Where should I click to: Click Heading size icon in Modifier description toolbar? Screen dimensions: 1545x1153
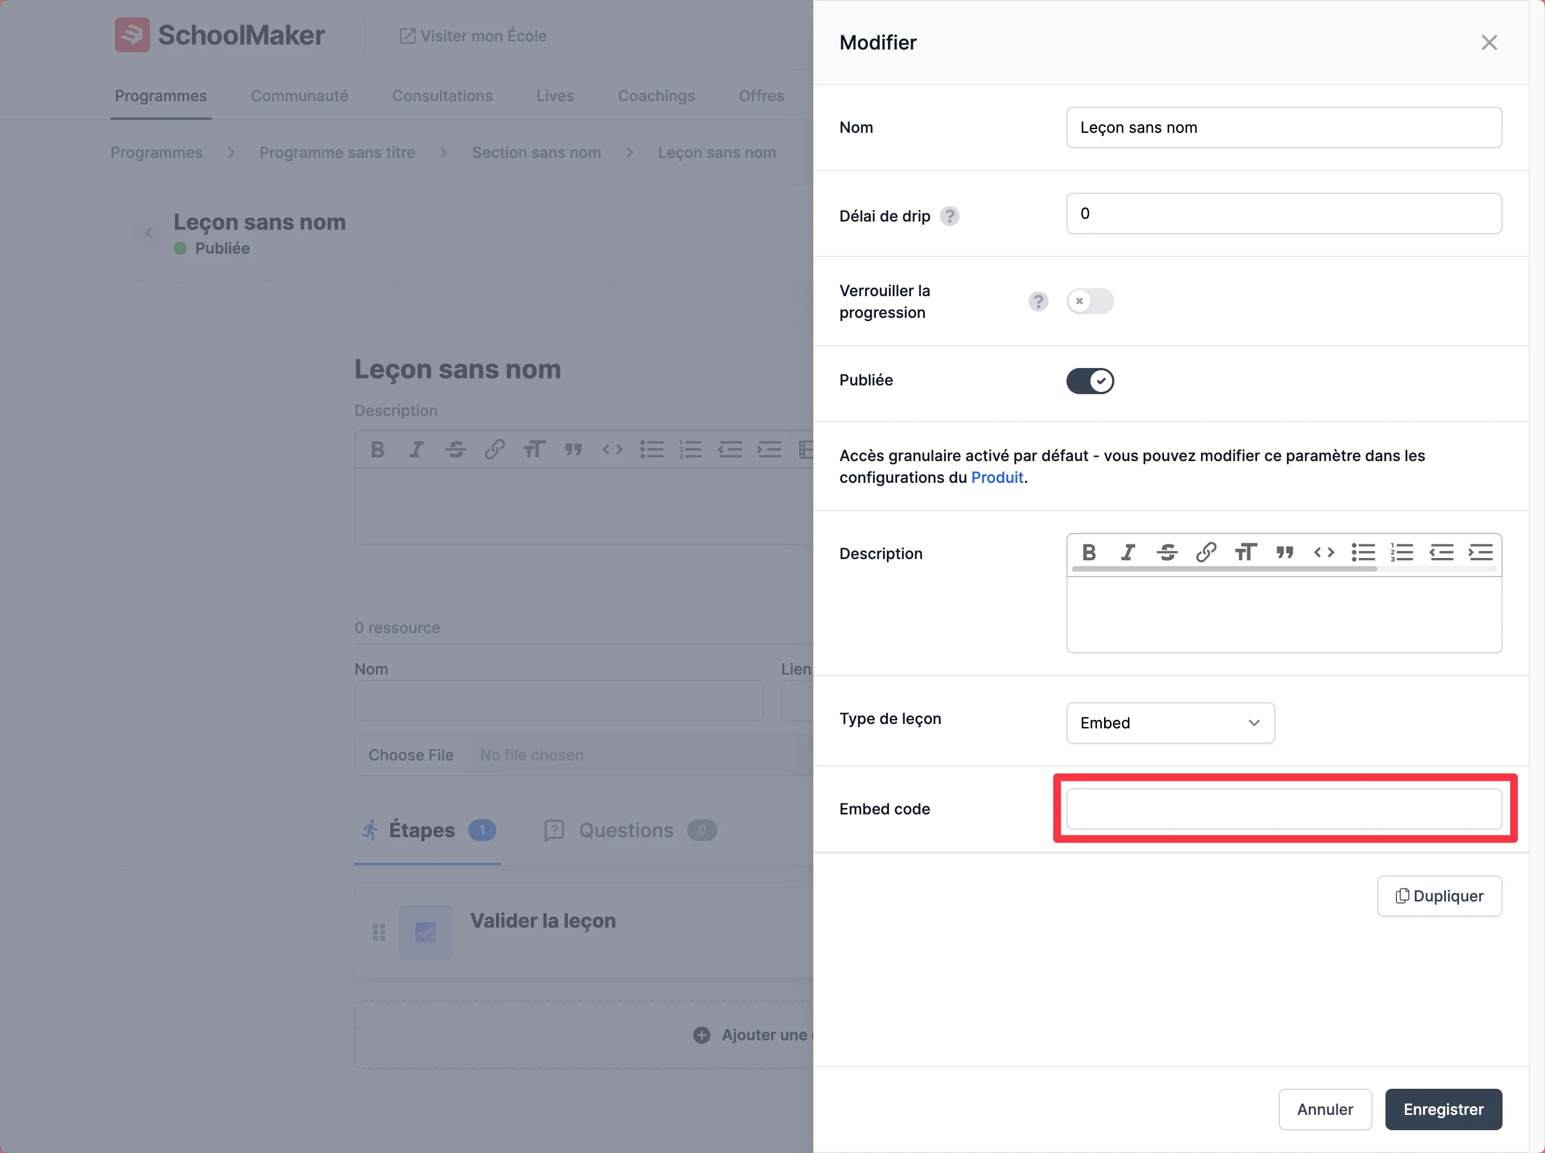tap(1246, 552)
